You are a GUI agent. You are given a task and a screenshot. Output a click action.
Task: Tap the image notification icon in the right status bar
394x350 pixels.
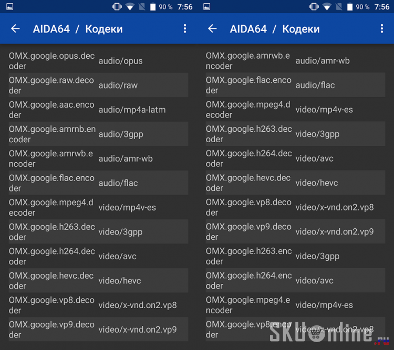tap(207, 6)
